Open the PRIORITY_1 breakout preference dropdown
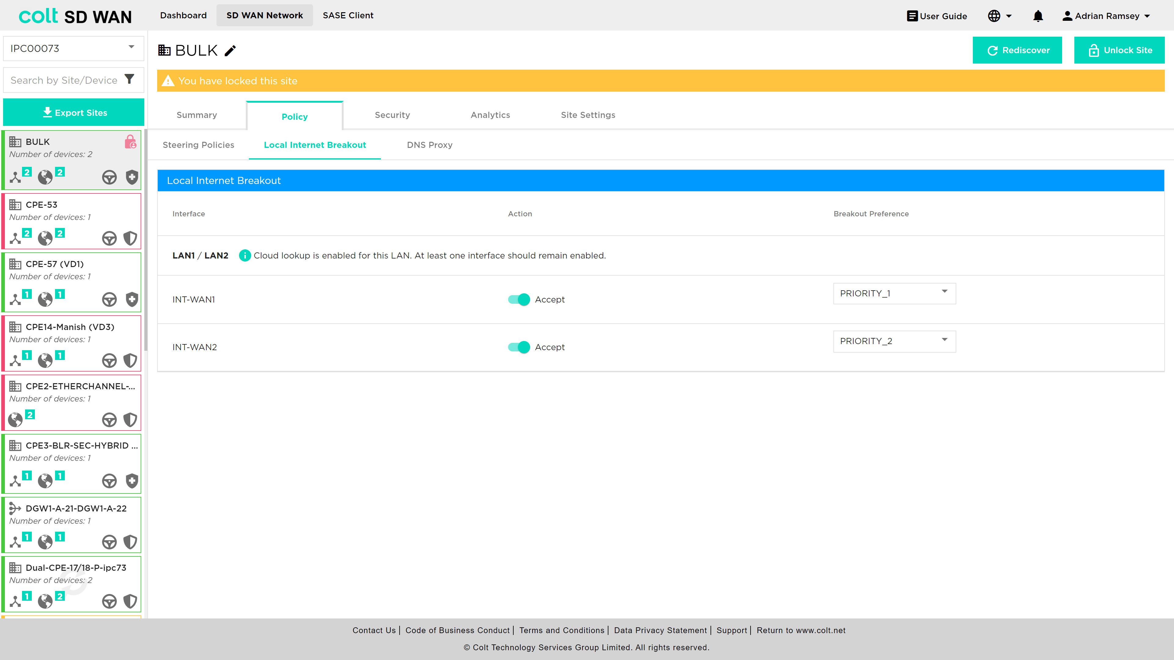This screenshot has height=660, width=1174. click(894, 293)
